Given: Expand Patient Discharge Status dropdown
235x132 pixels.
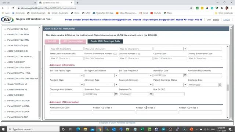Looking at the screenshot, I should [185, 85].
